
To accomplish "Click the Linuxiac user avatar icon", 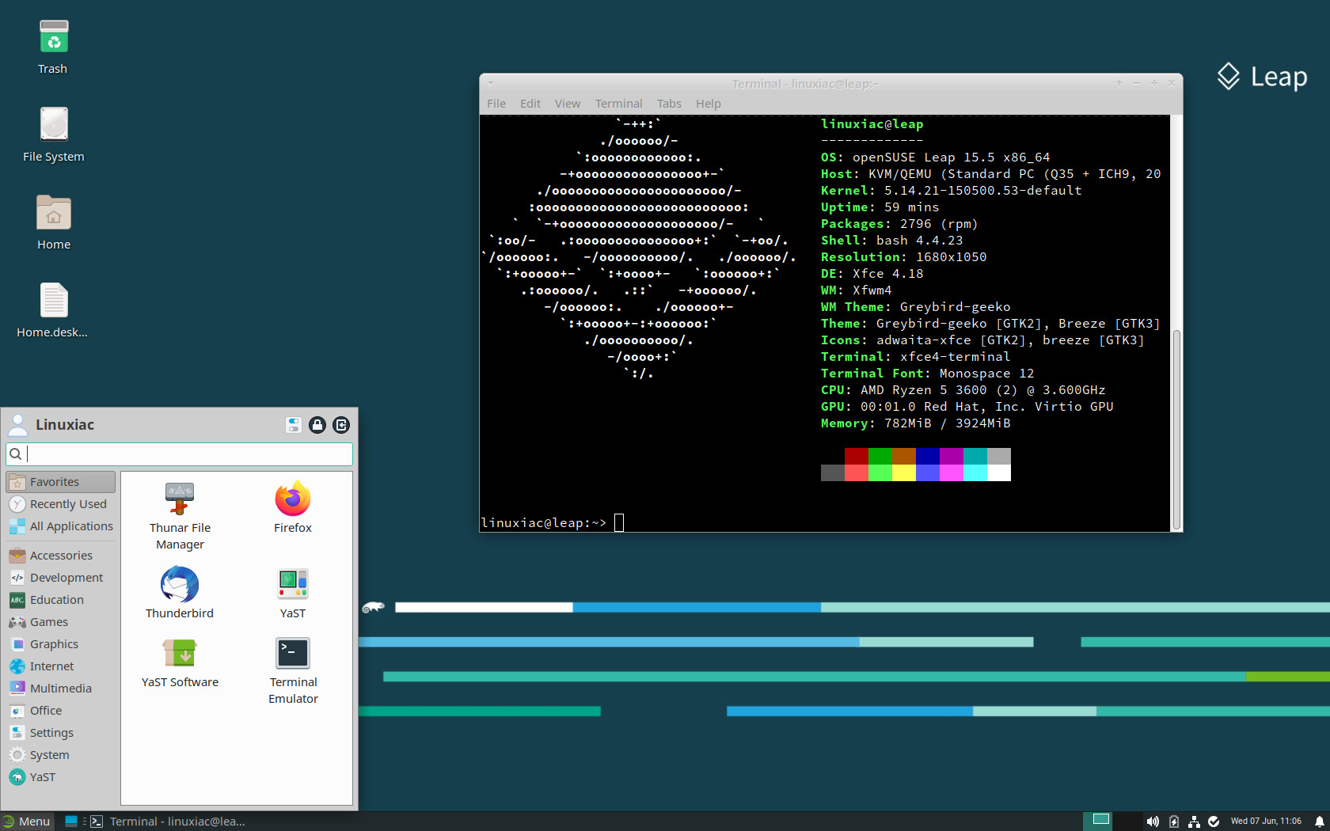I will tap(17, 425).
